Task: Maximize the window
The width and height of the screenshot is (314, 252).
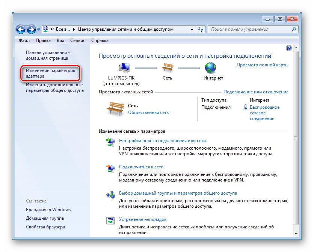Action: (x=280, y=19)
